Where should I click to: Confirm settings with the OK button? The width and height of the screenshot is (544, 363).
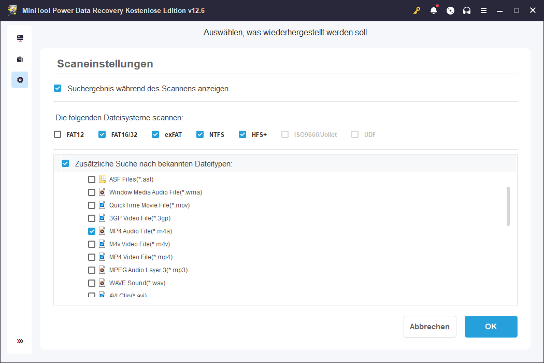click(x=491, y=327)
